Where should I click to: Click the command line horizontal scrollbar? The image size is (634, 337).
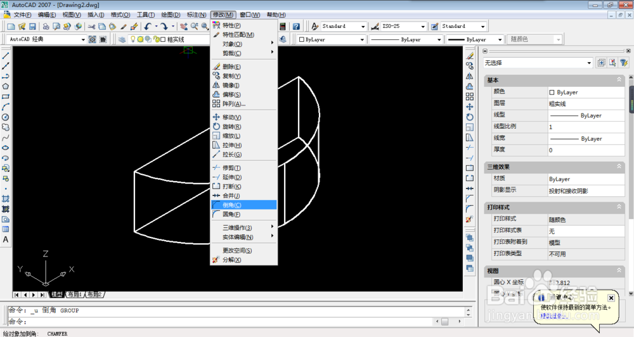448,322
